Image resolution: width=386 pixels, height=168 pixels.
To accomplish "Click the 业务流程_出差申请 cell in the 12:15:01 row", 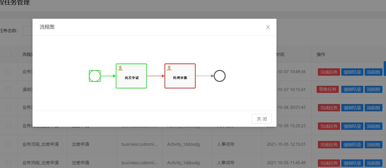I will pos(40,144).
